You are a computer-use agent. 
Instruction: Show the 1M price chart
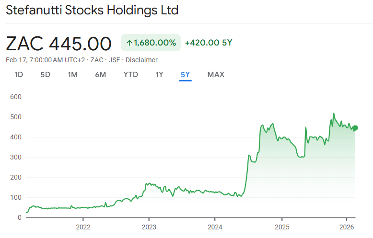(x=72, y=74)
